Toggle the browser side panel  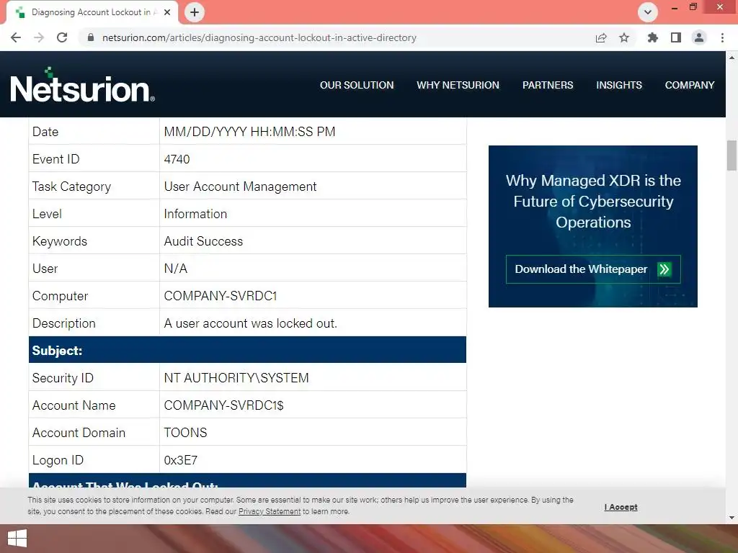[x=676, y=37]
